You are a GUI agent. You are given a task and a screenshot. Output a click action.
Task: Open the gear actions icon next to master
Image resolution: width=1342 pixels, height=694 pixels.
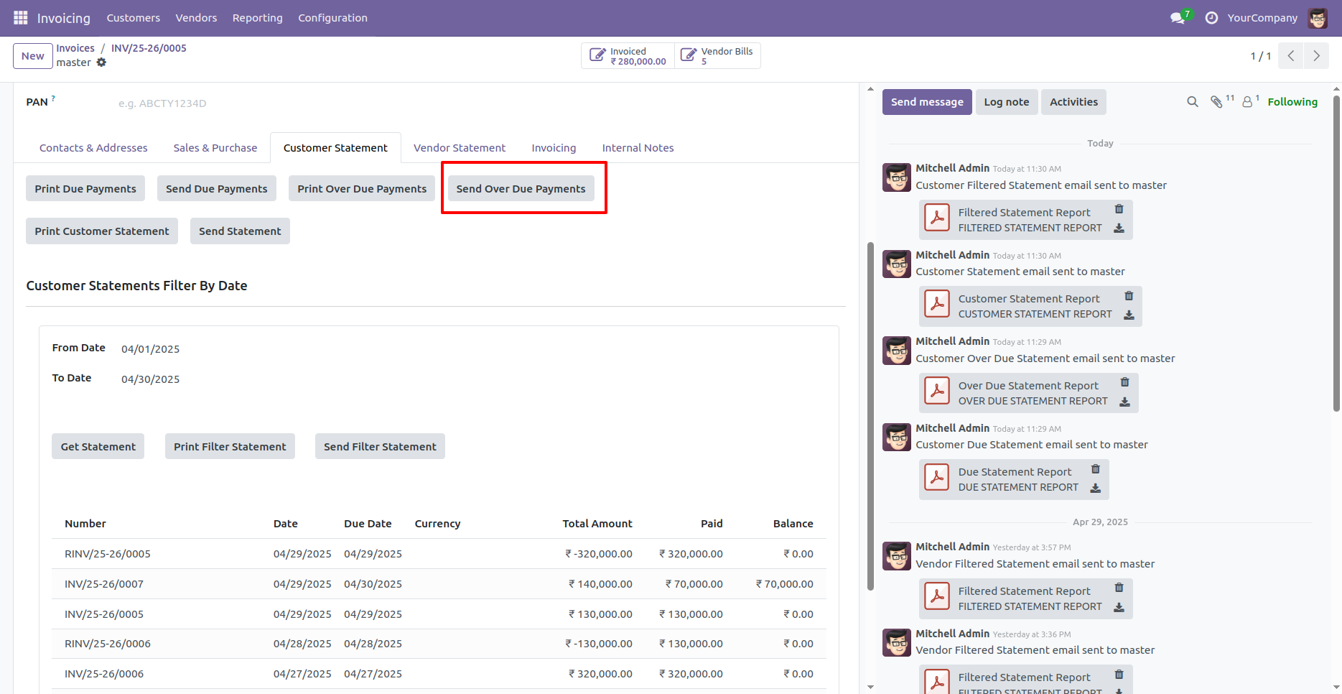pos(102,63)
